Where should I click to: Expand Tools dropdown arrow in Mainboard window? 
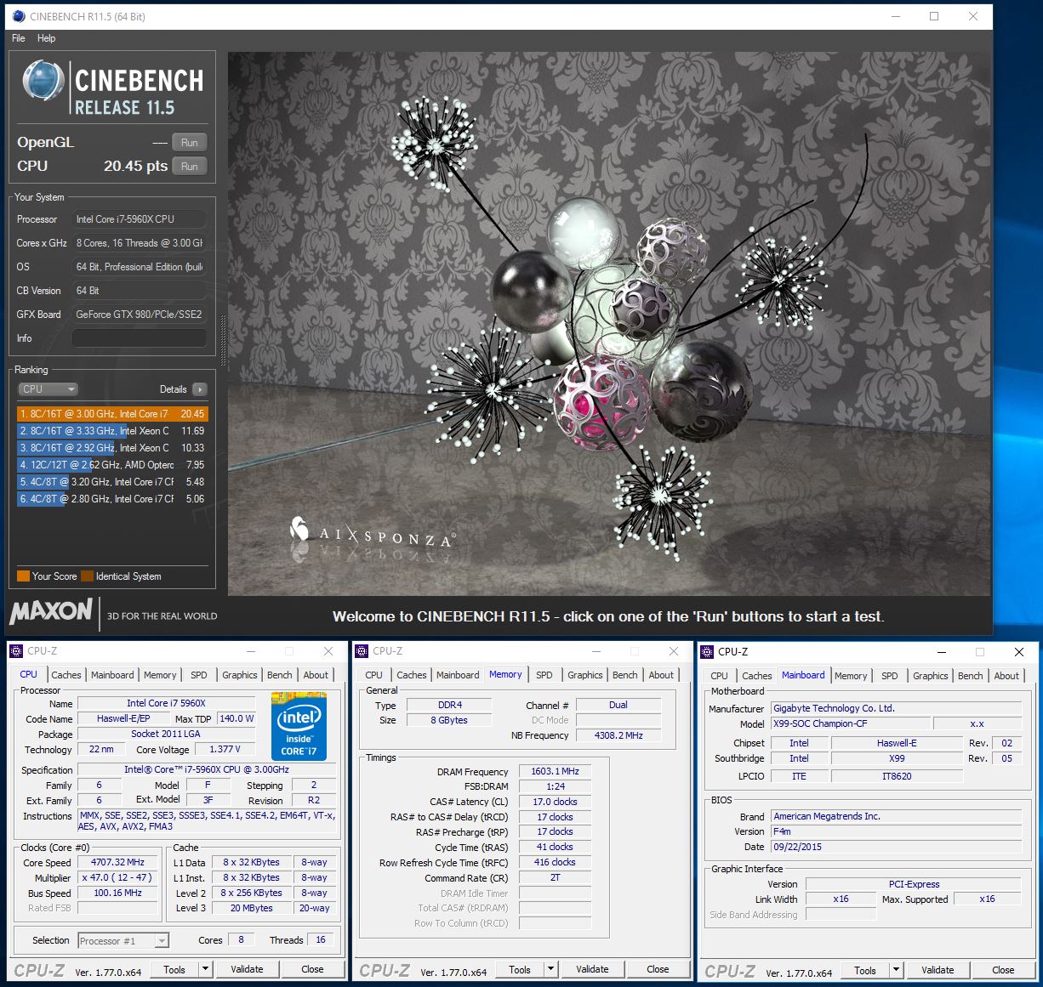click(x=896, y=970)
